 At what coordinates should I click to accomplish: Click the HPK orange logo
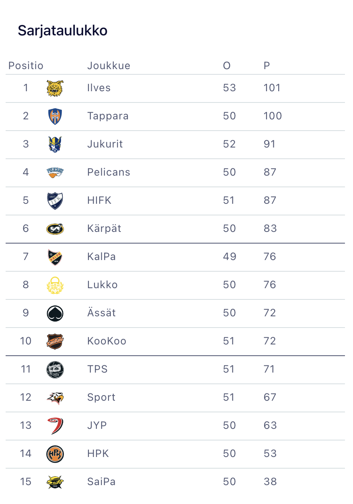click(55, 454)
